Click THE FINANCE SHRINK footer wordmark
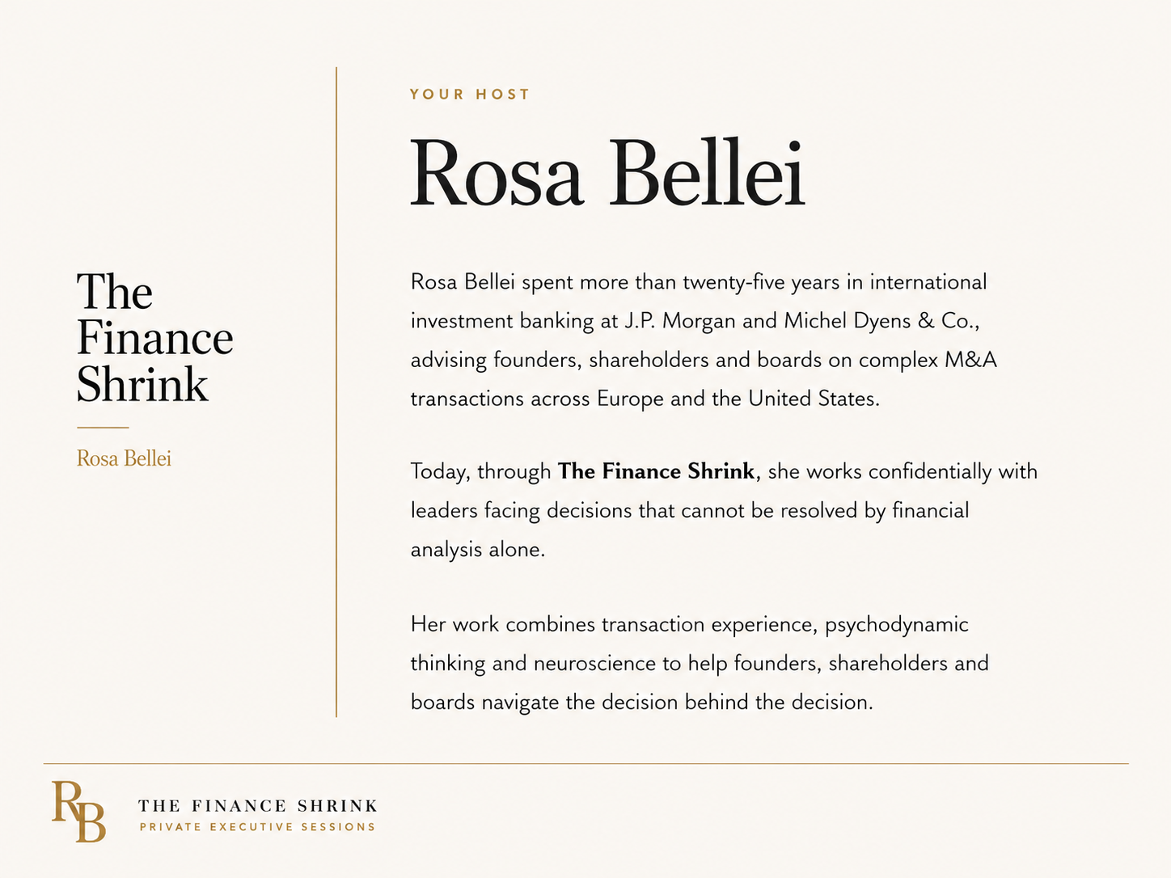The width and height of the screenshot is (1171, 878). (258, 806)
